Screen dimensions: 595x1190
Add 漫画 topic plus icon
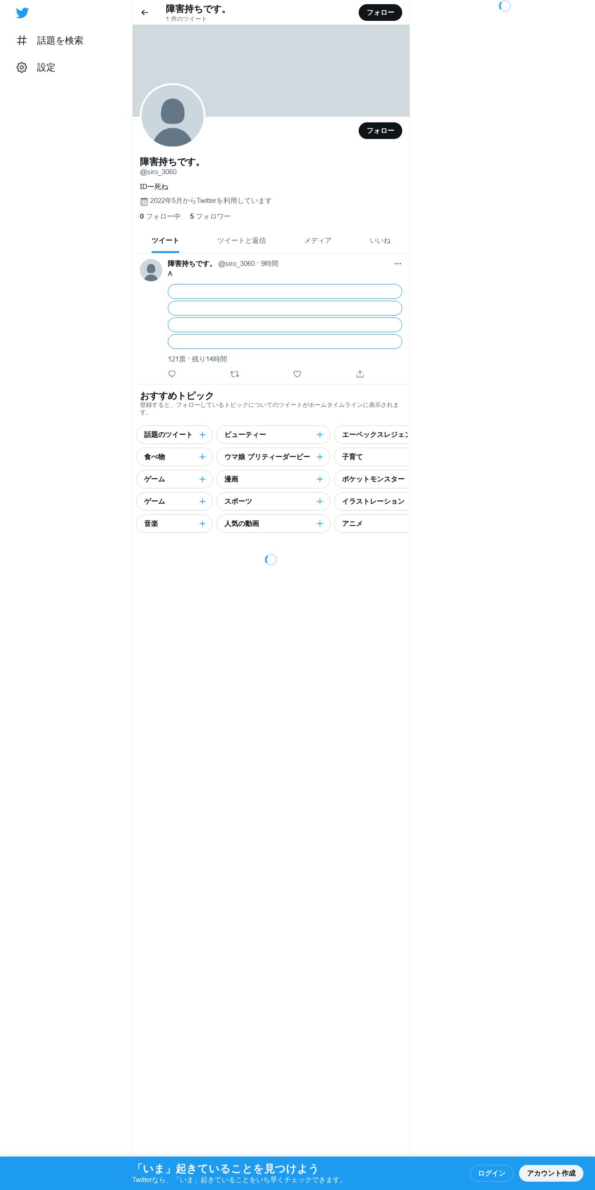320,479
